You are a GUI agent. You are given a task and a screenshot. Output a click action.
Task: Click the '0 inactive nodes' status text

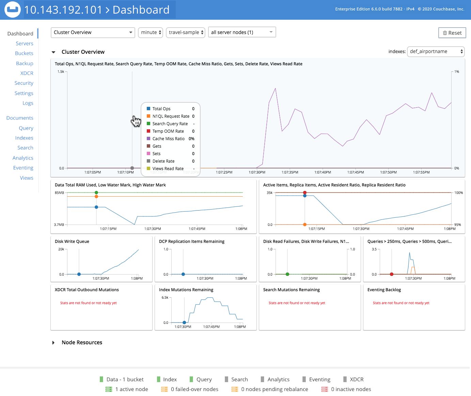pos(351,389)
